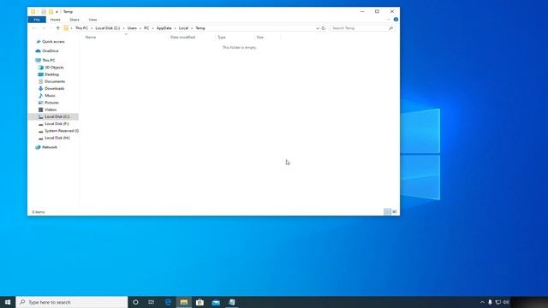Launch Microsoft Edge from taskbar
This screenshot has width=548, height=308.
click(168, 302)
